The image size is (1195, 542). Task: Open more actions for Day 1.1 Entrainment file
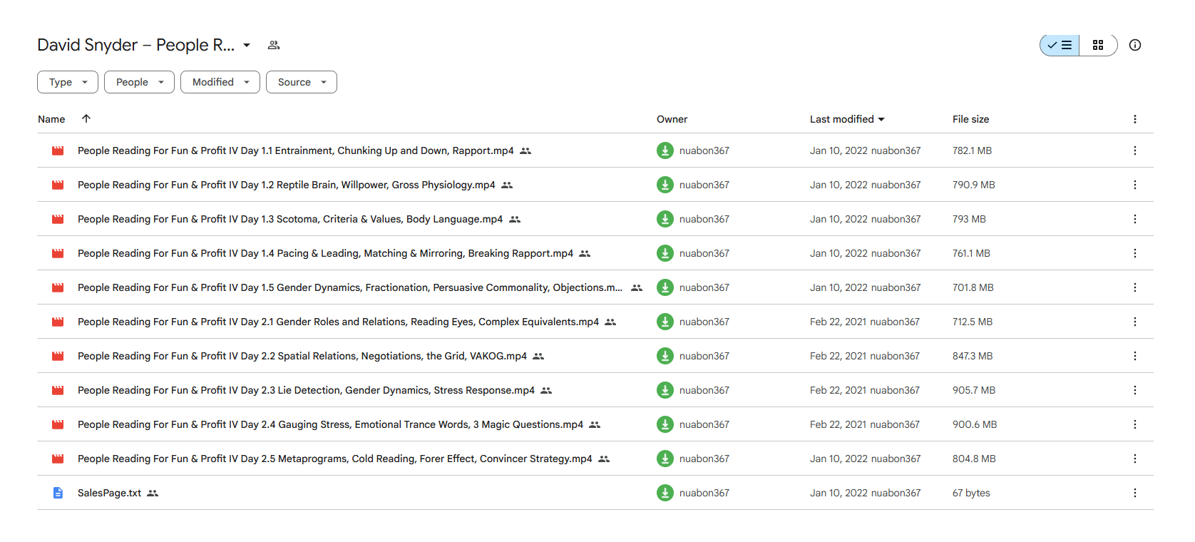tap(1135, 150)
